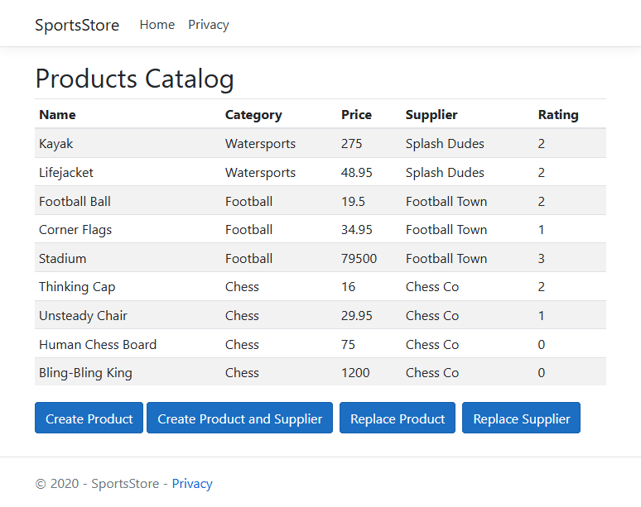
Task: Click the Bling-Bling King product name
Action: click(85, 373)
